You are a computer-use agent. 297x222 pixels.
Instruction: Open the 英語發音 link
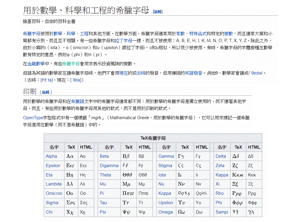tap(193, 73)
